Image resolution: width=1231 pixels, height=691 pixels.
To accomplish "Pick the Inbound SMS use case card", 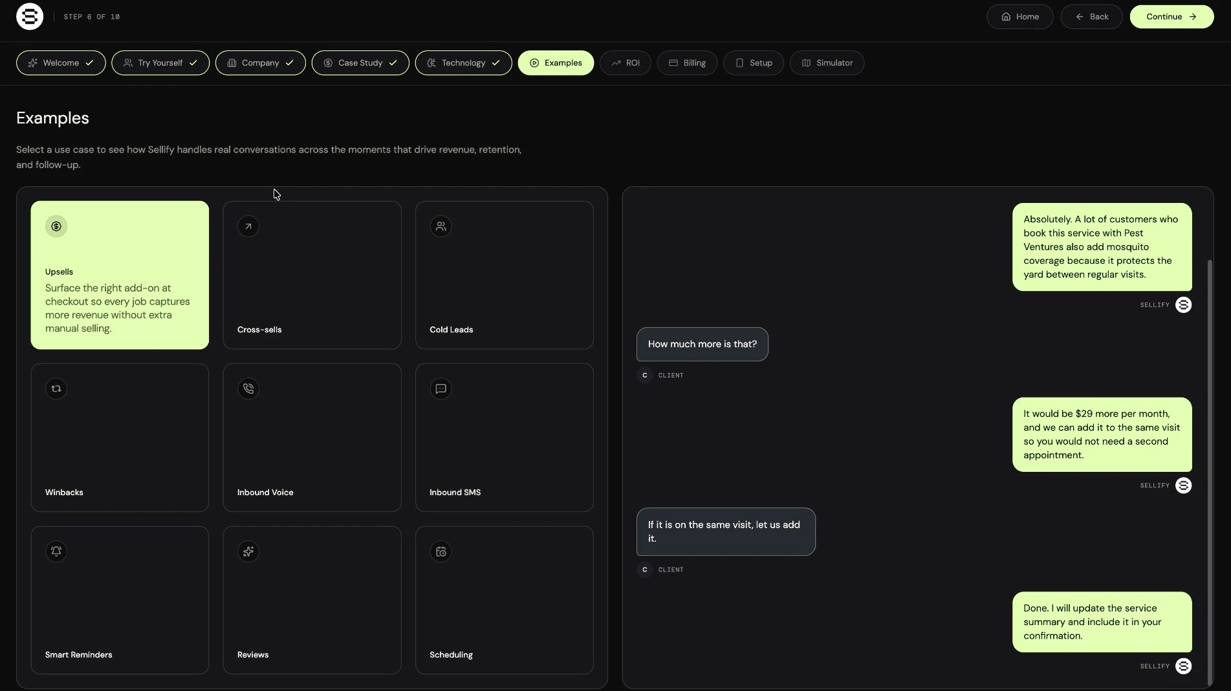I will [505, 438].
